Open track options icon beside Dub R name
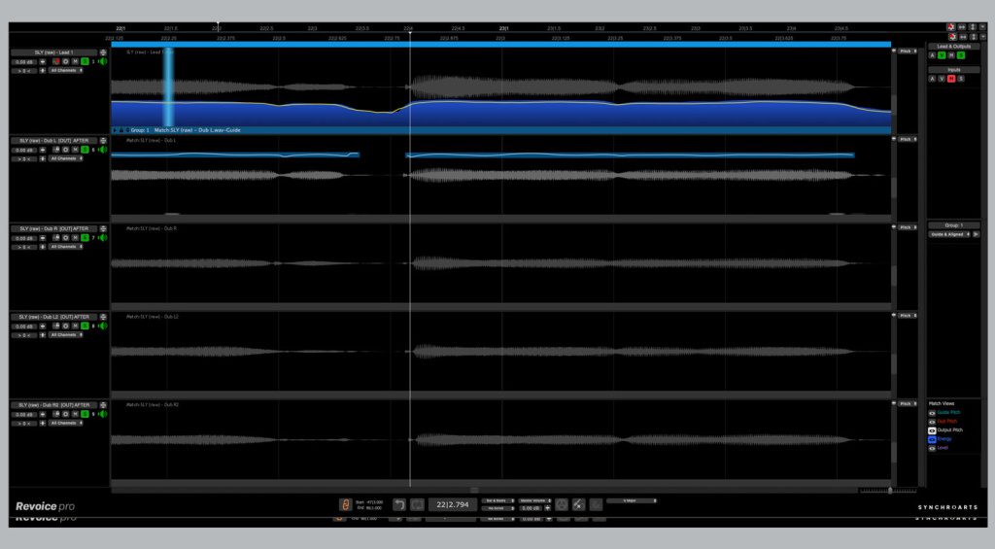 coord(103,229)
